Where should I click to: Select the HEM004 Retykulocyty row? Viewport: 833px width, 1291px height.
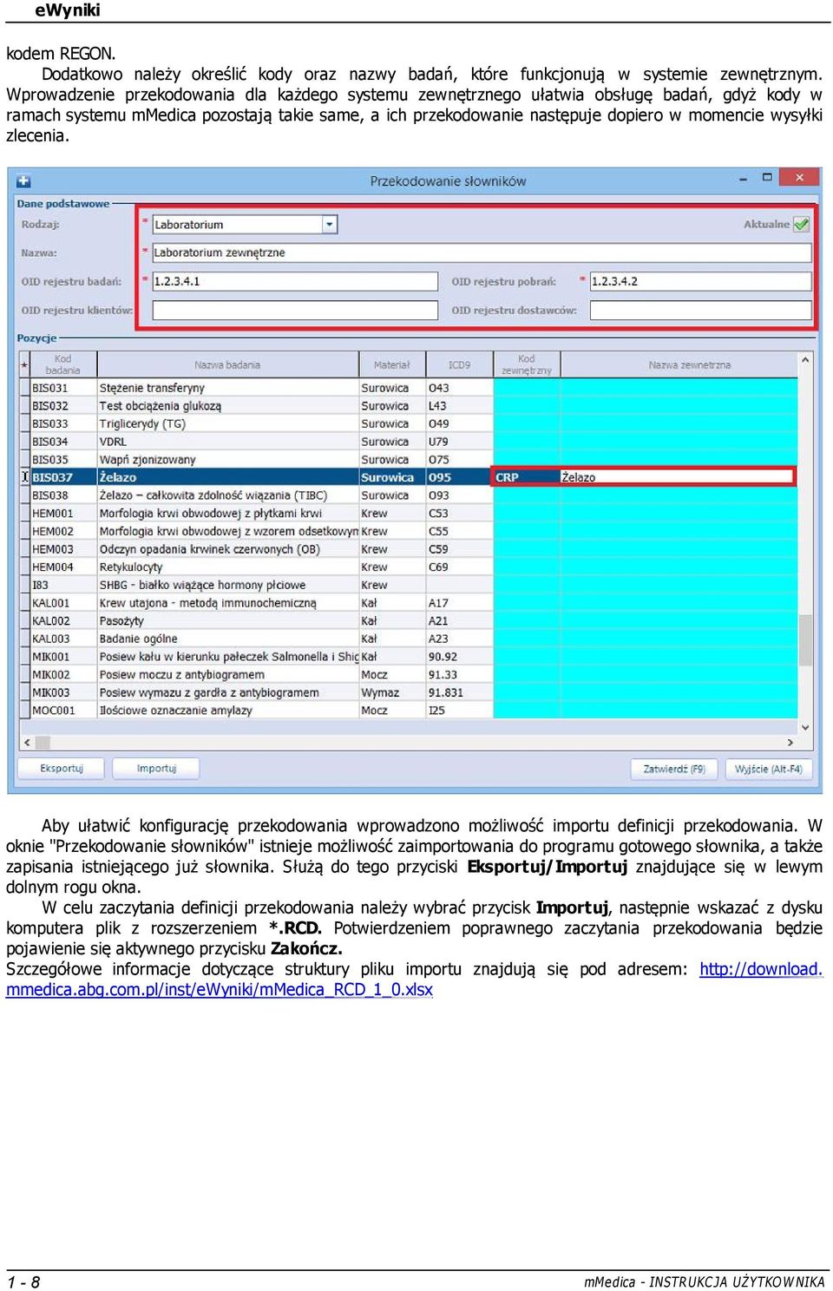[409, 567]
